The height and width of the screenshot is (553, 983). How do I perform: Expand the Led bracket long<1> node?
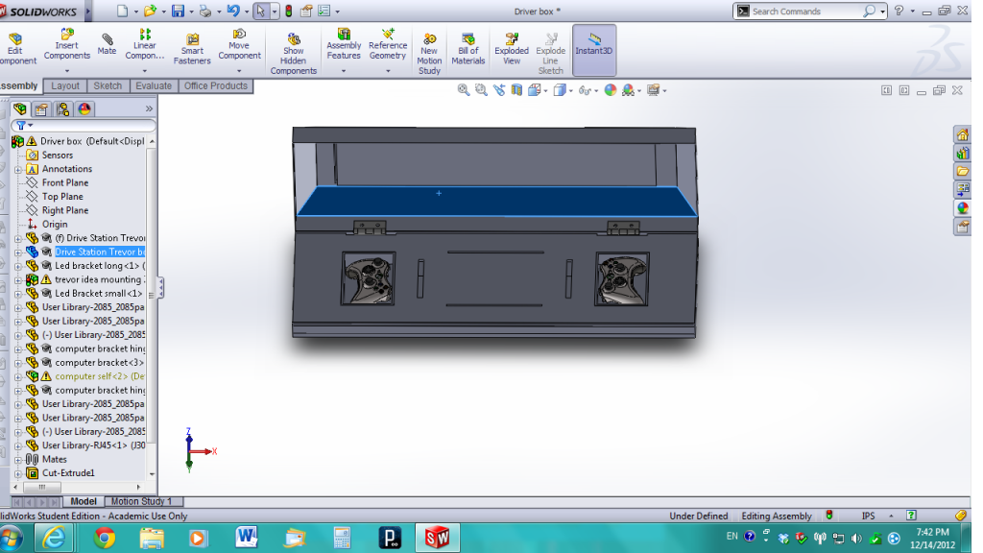[x=18, y=266]
